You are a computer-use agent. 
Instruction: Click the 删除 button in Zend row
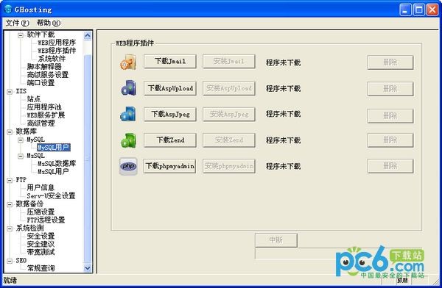coord(390,140)
